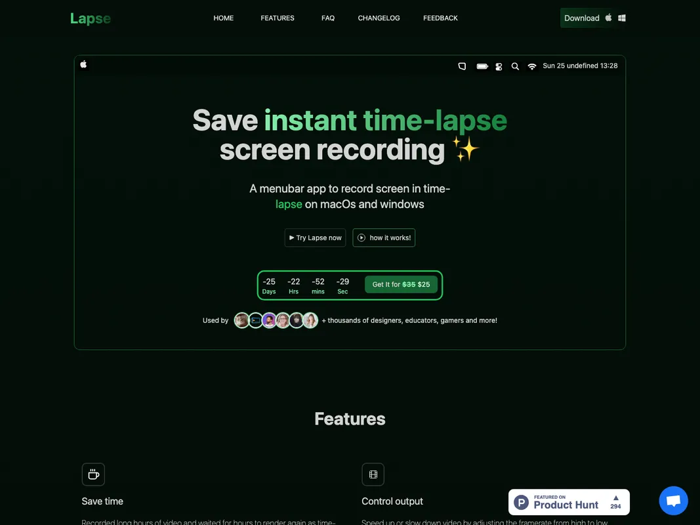The height and width of the screenshot is (525, 700).
Task: Click the film frame Control output icon
Action: click(x=373, y=474)
